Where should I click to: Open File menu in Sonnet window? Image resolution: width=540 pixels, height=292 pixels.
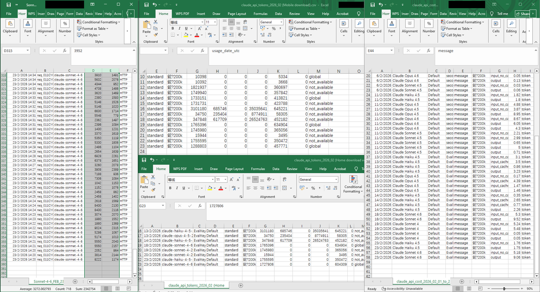click(9, 14)
